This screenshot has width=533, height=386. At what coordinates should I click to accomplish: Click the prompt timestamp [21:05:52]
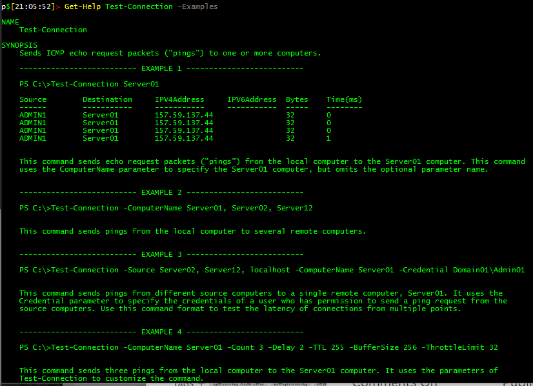[x=32, y=6]
